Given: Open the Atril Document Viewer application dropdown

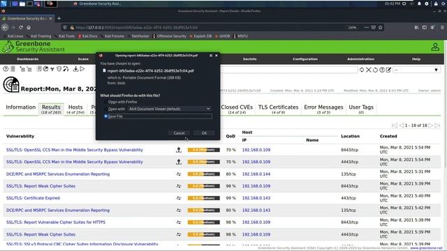Looking at the screenshot, I should click(x=169, y=109).
